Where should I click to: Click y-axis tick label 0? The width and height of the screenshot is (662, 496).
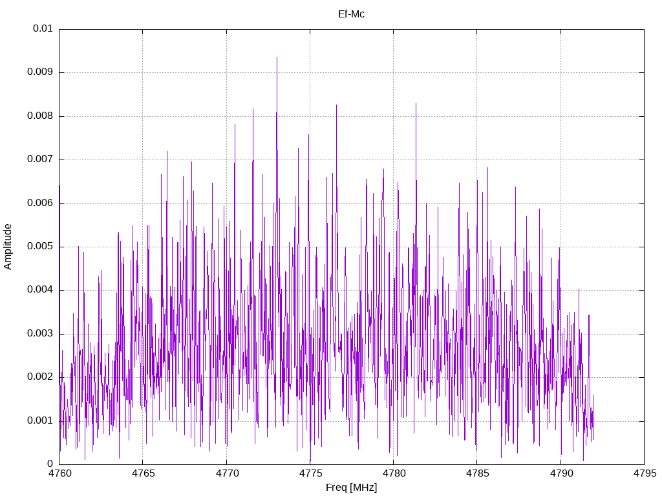[x=50, y=464]
